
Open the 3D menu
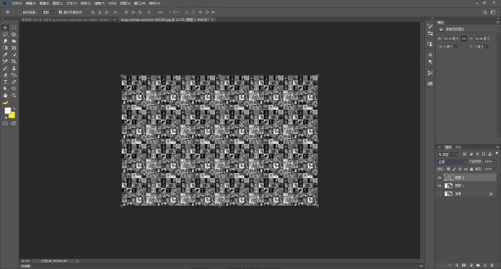coord(112,3)
